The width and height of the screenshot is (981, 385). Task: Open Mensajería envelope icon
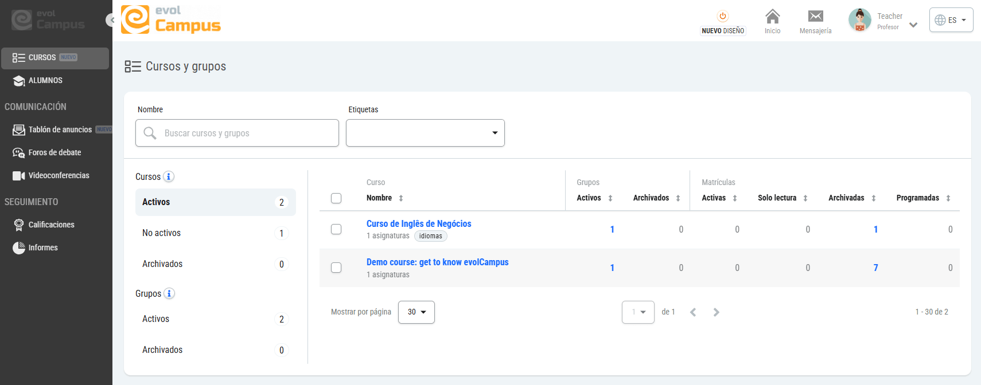815,17
